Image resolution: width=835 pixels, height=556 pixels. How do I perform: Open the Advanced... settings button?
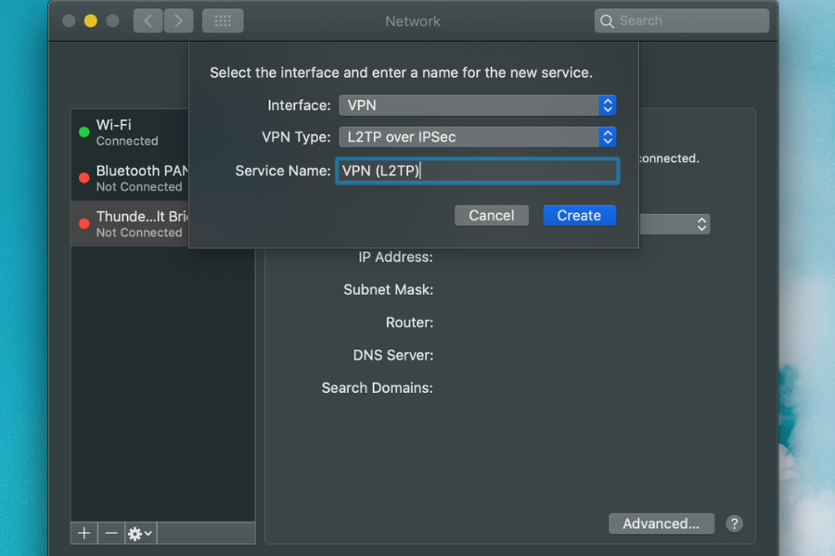pos(661,524)
